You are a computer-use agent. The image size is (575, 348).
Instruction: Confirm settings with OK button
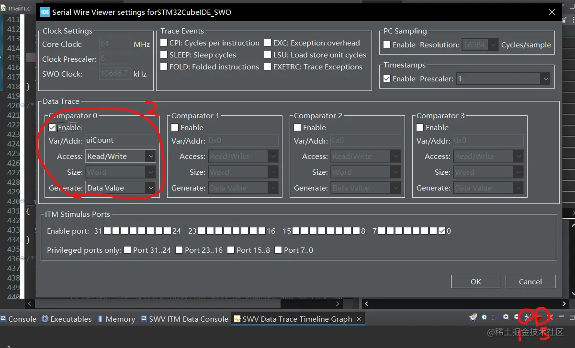[476, 281]
